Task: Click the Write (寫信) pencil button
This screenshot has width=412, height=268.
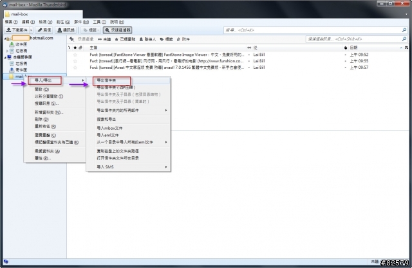Action: tap(44, 30)
